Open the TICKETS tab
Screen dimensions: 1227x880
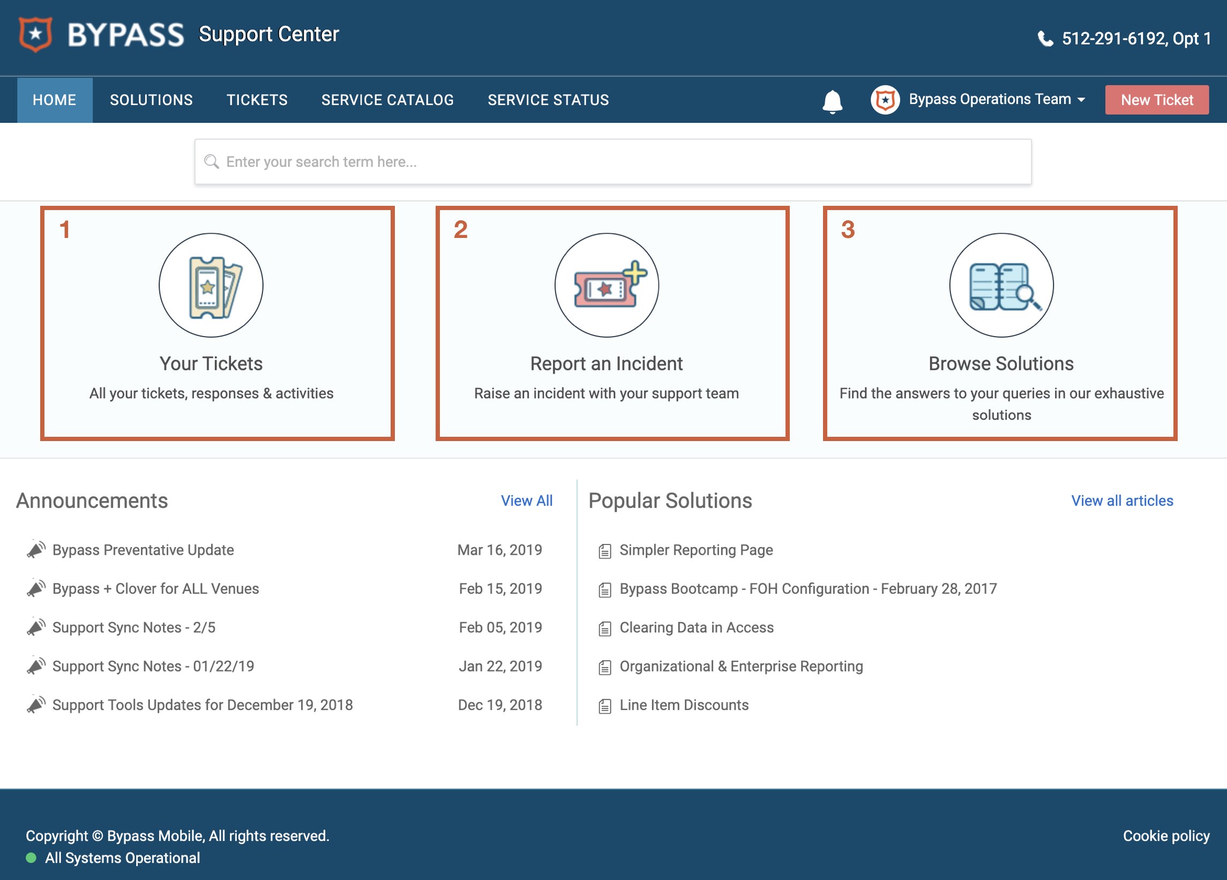tap(257, 100)
